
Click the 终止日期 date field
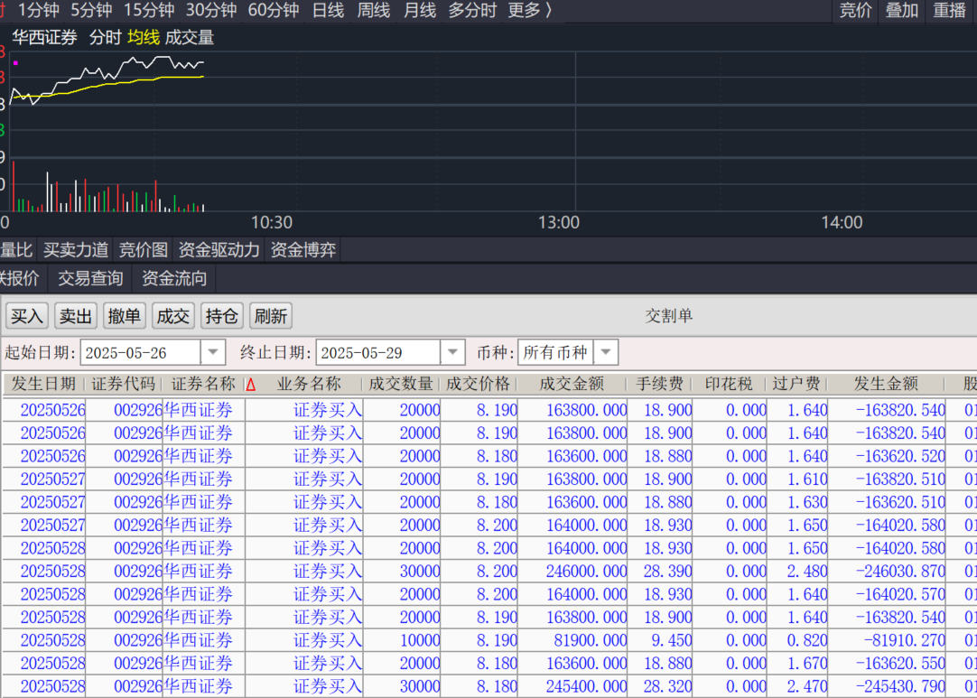378,353
